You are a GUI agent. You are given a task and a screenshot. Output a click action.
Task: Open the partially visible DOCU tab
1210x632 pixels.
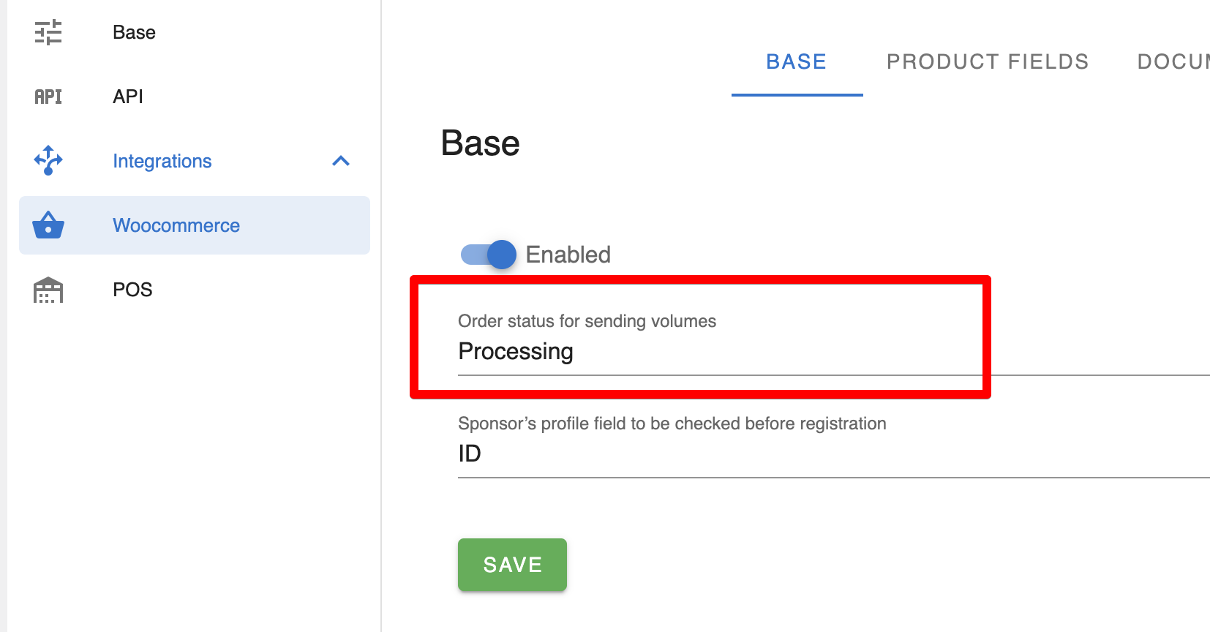click(x=1173, y=62)
